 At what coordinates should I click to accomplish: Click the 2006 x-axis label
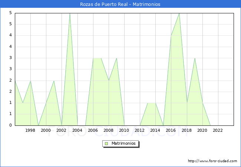coord(93,130)
